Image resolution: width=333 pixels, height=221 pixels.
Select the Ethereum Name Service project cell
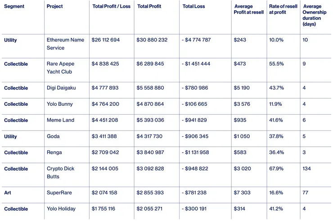click(x=65, y=44)
